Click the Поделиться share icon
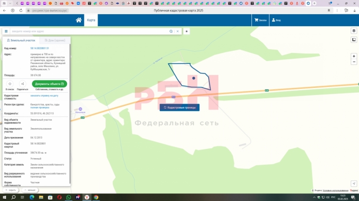The height and width of the screenshot is (201, 359). [22, 84]
